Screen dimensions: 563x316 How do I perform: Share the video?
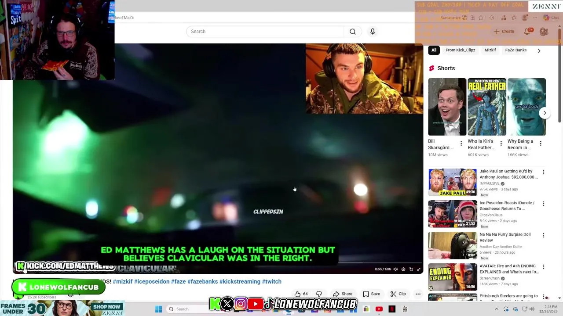pos(343,294)
